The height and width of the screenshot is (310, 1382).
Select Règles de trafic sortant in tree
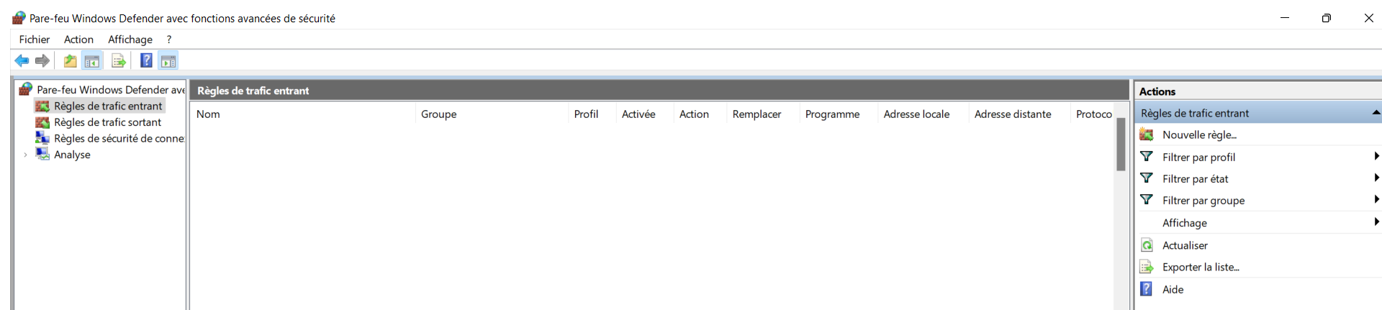coord(107,122)
